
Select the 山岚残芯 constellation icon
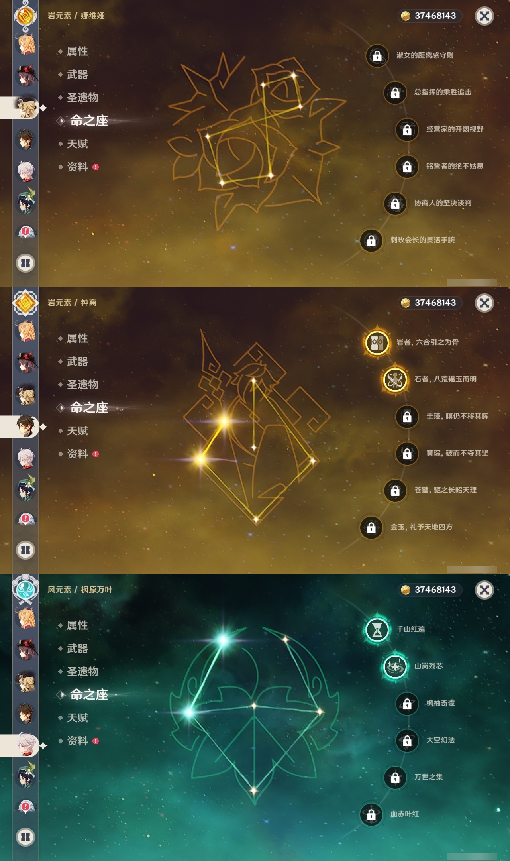(x=395, y=666)
